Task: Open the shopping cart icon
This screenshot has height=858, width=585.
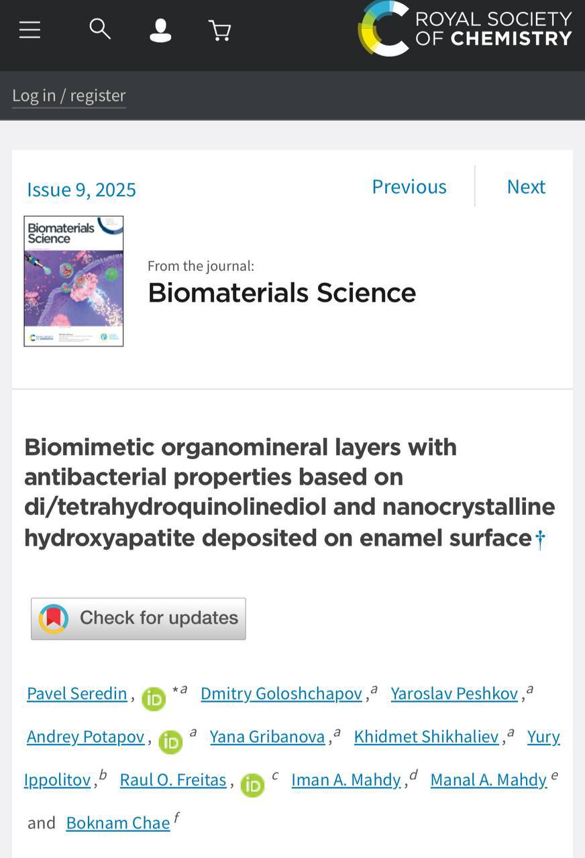Action: [220, 30]
